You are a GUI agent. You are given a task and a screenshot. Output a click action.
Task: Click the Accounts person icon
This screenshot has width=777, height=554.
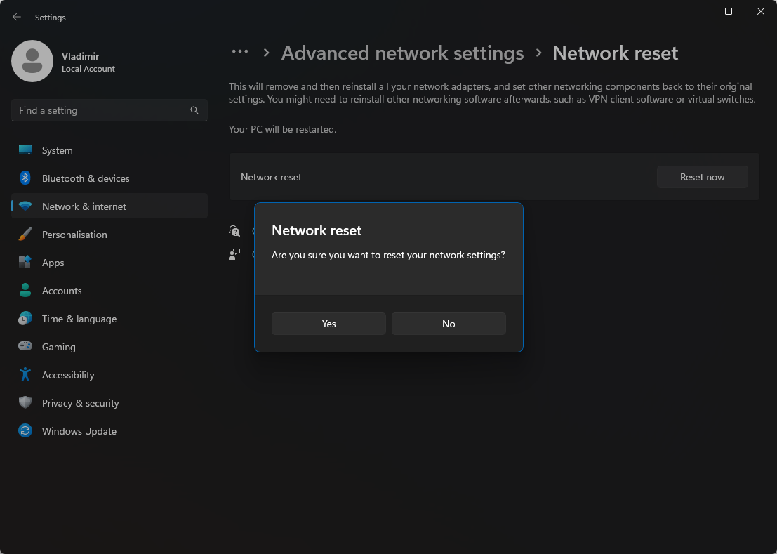(x=25, y=291)
